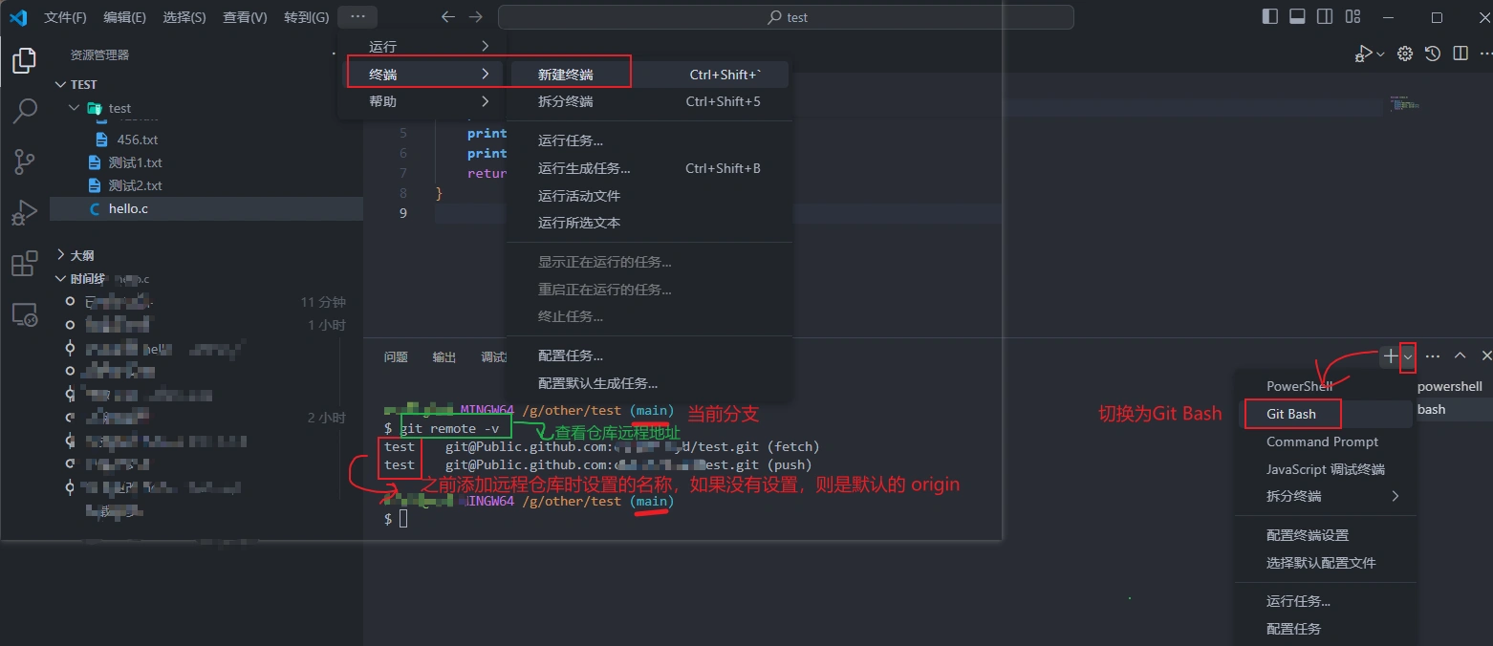
Task: Click the gear icon in editor toolbar
Action: point(1405,54)
